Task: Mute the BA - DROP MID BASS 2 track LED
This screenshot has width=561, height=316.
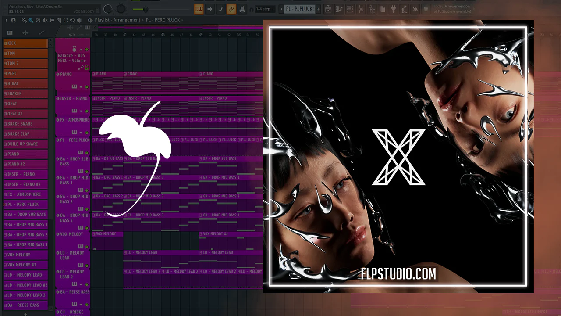Action: 87,209
